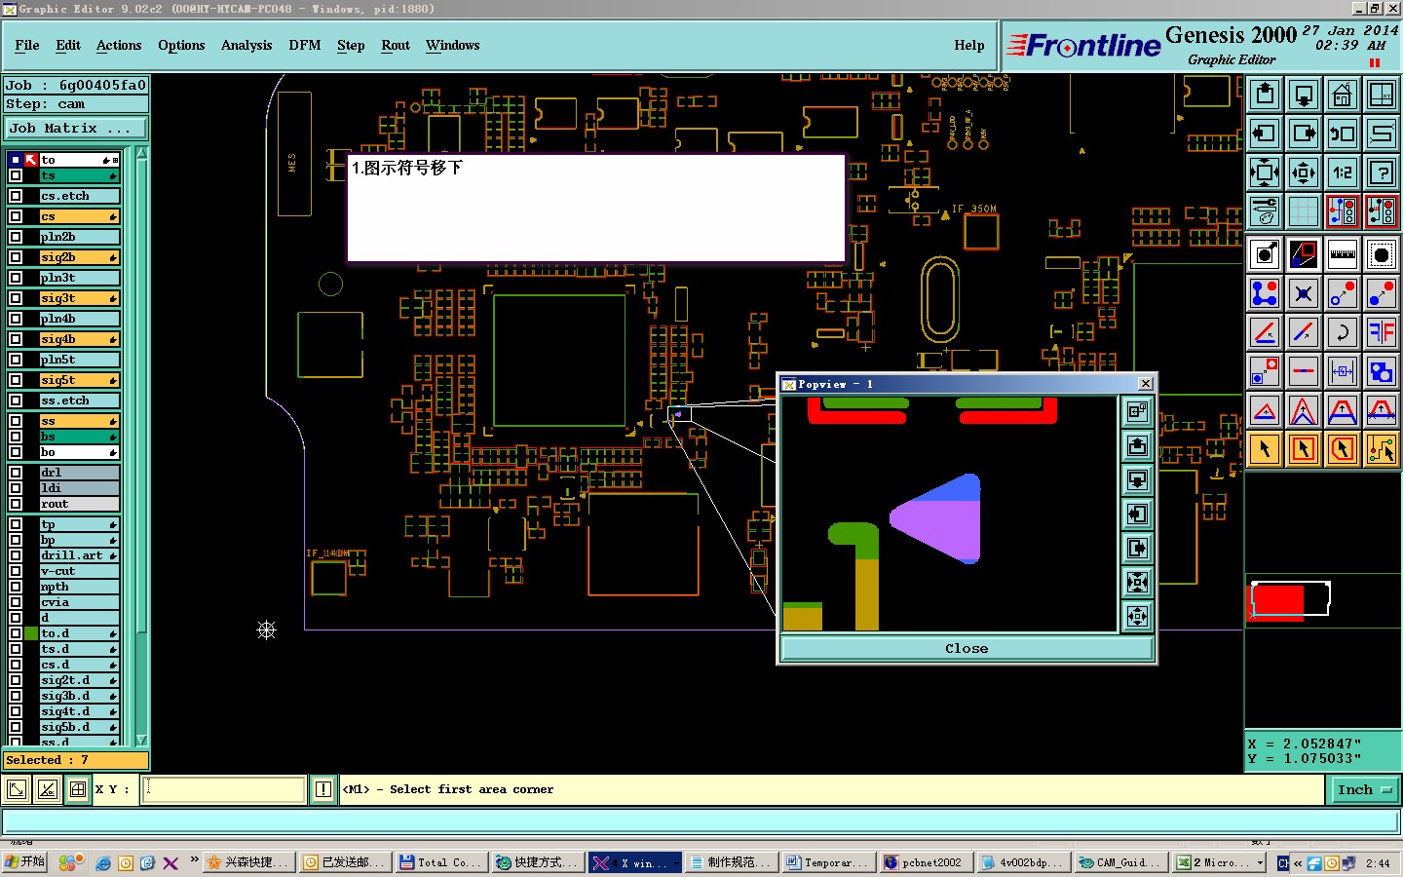The image size is (1403, 877).
Task: Click the layer list scroll down arrow
Action: (x=141, y=741)
